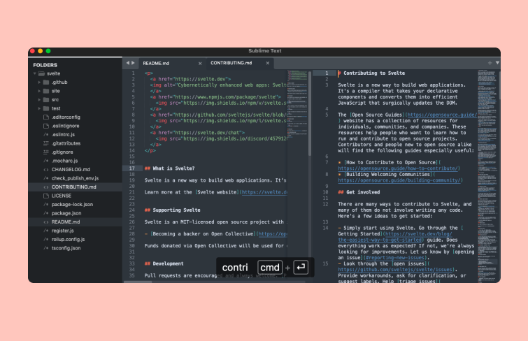Viewport: 528px width, 341px height.
Task: Click the FOLDERS sidebar heading
Action: click(x=45, y=65)
